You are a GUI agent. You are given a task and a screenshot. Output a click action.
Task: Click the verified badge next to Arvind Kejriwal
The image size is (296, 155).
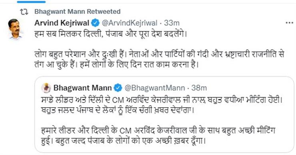95,23
